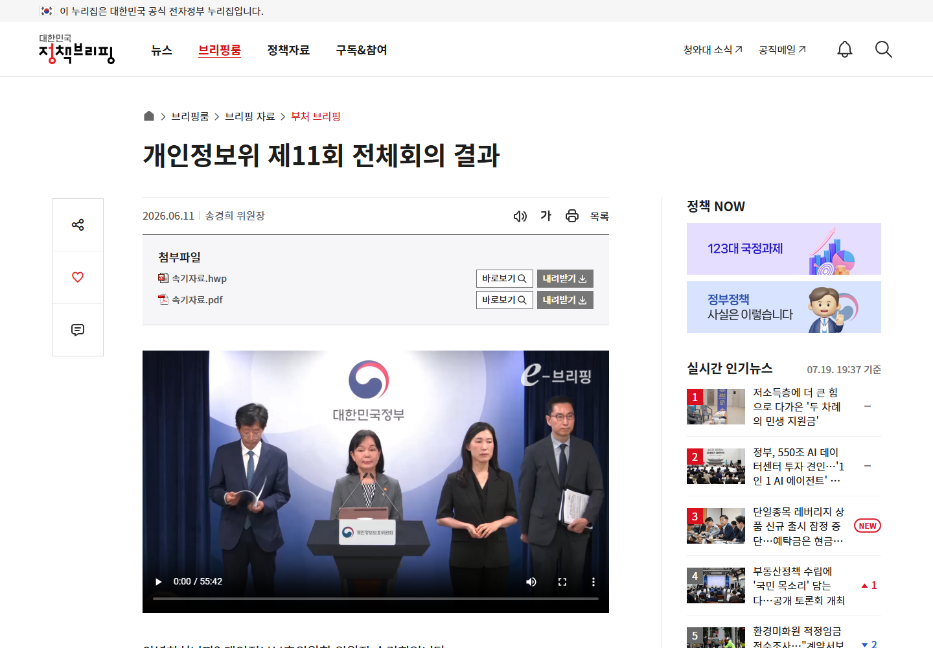Read the 단일종목 레버리지 상품 news article

(x=798, y=526)
